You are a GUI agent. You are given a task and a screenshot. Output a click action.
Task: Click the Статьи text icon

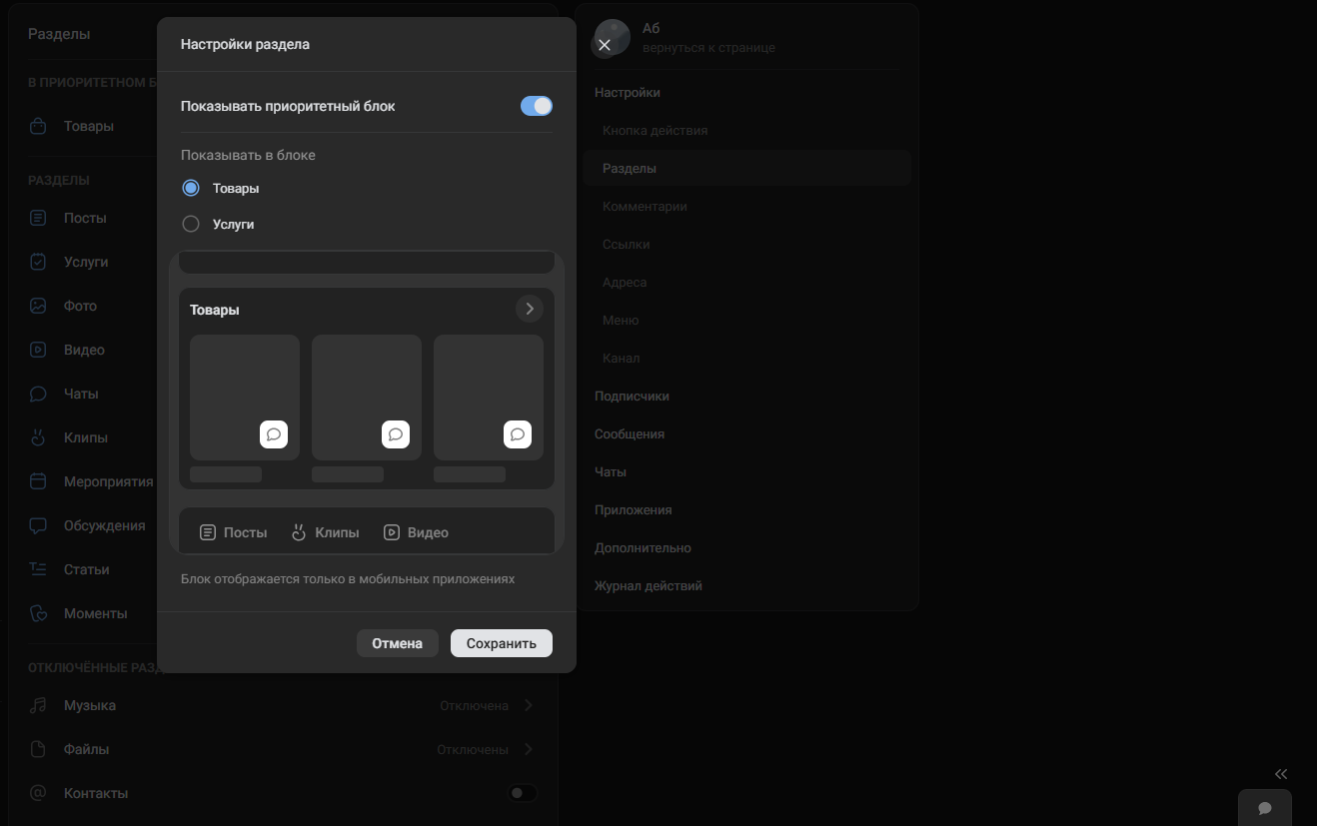38,569
